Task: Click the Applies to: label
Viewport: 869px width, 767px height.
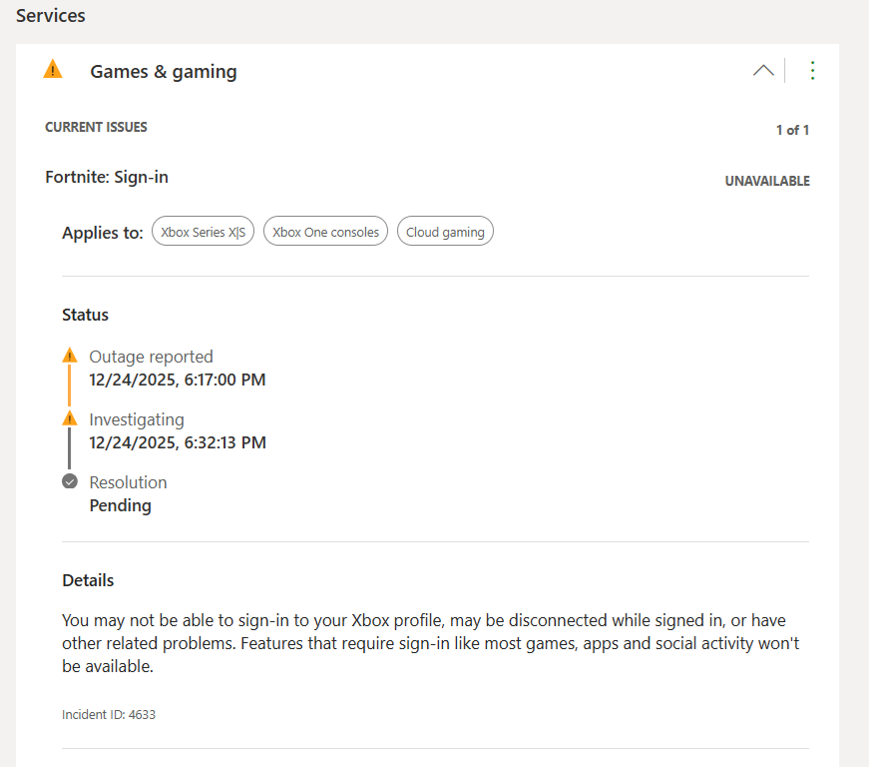Action: click(103, 233)
